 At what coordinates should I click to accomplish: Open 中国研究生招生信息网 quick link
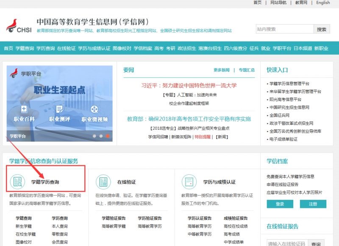[x=289, y=107]
